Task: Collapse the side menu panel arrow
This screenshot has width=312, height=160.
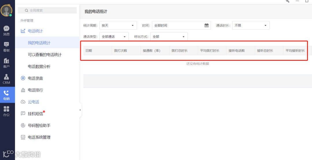Action: click(80, 110)
